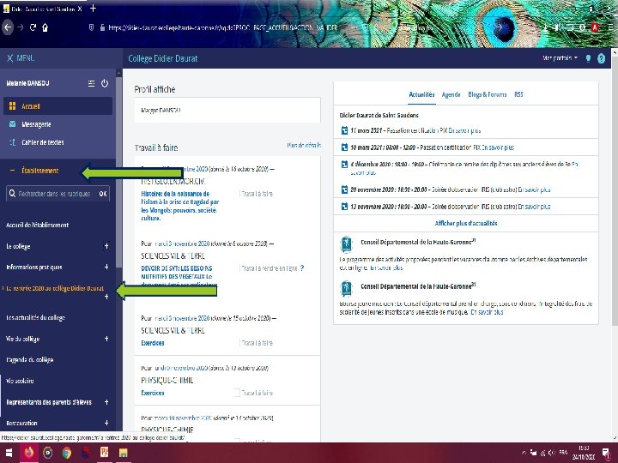This screenshot has height=463, width=618.
Task: Click the list settings icon beside the user name
Action: [x=91, y=83]
